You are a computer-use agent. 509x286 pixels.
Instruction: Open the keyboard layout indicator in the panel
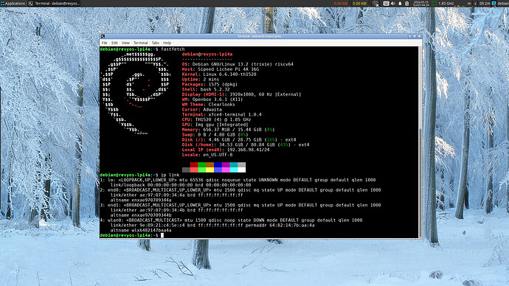point(386,4)
